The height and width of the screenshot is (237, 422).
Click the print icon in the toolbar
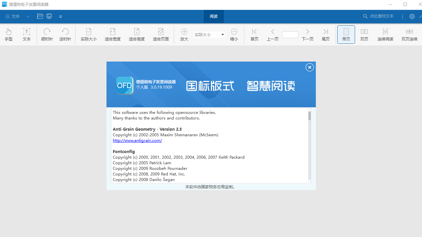49,16
